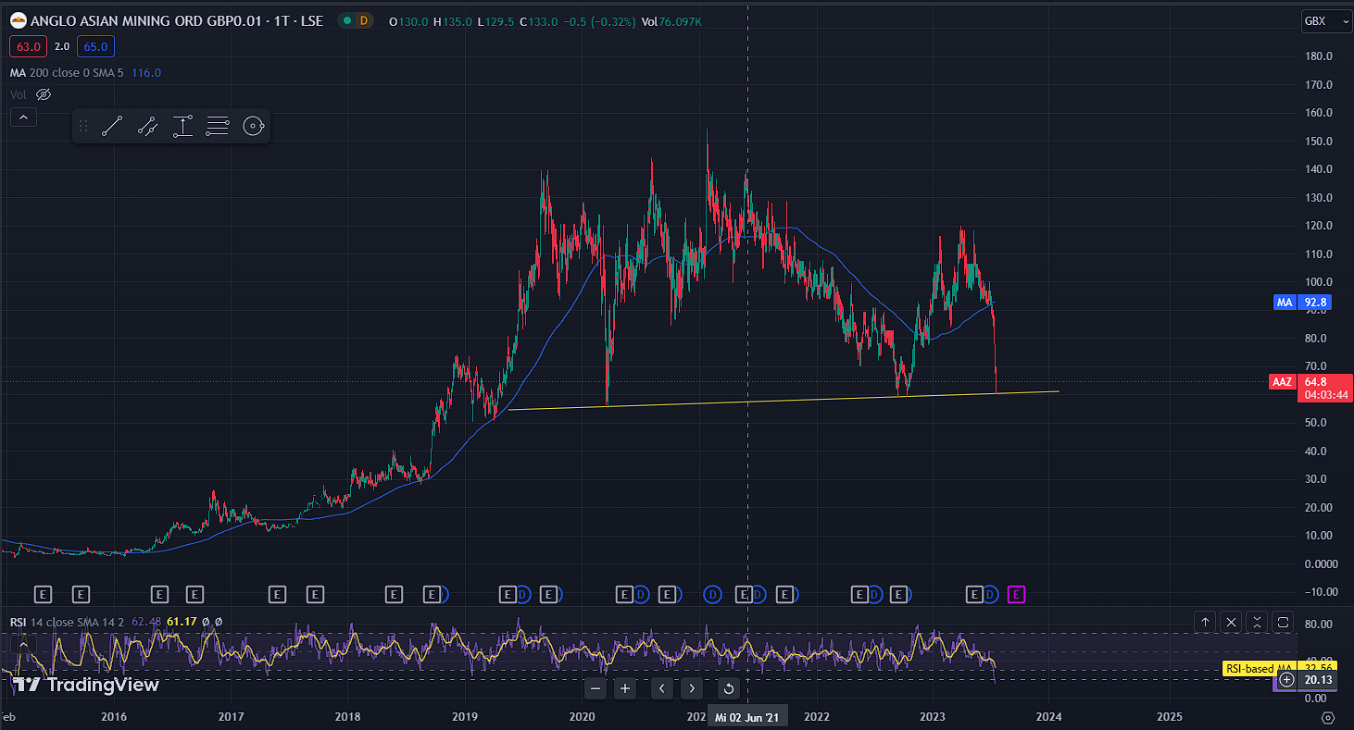
Task: Click the zoom out minus button
Action: (x=596, y=688)
